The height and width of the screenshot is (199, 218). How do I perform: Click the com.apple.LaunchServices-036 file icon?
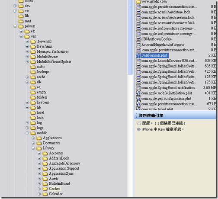tap(138, 61)
